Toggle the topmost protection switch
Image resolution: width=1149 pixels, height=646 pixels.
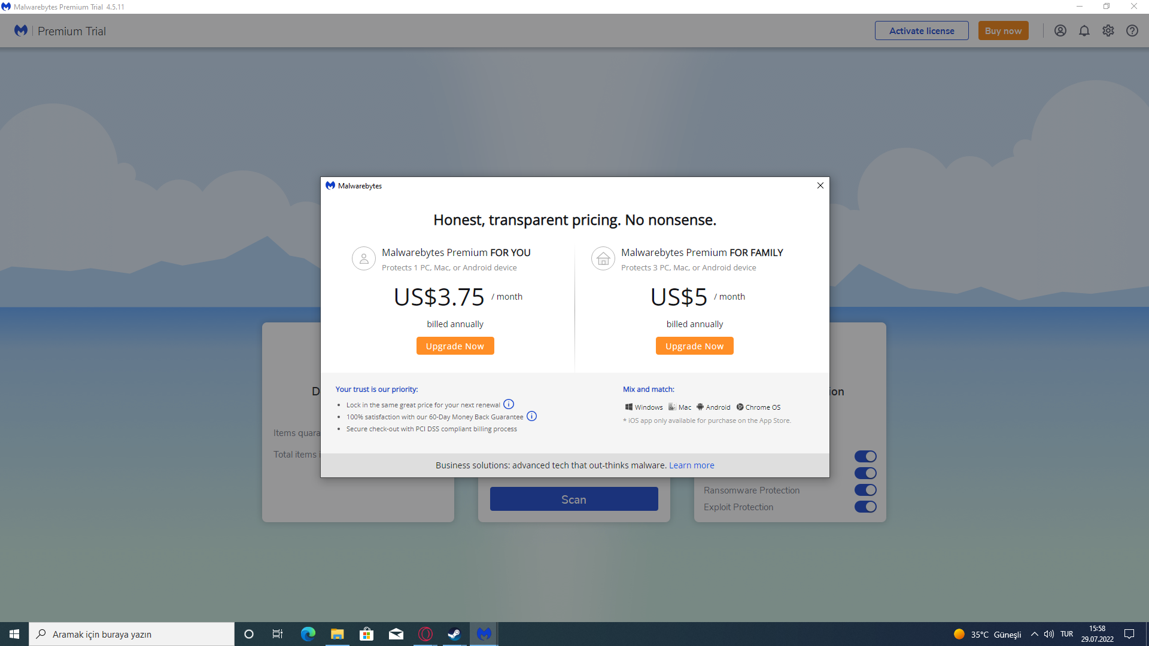[x=865, y=456]
